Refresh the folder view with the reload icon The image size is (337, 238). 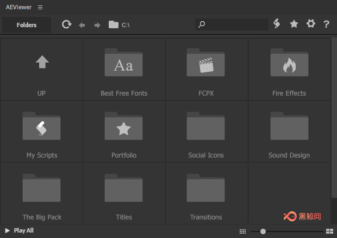click(67, 24)
